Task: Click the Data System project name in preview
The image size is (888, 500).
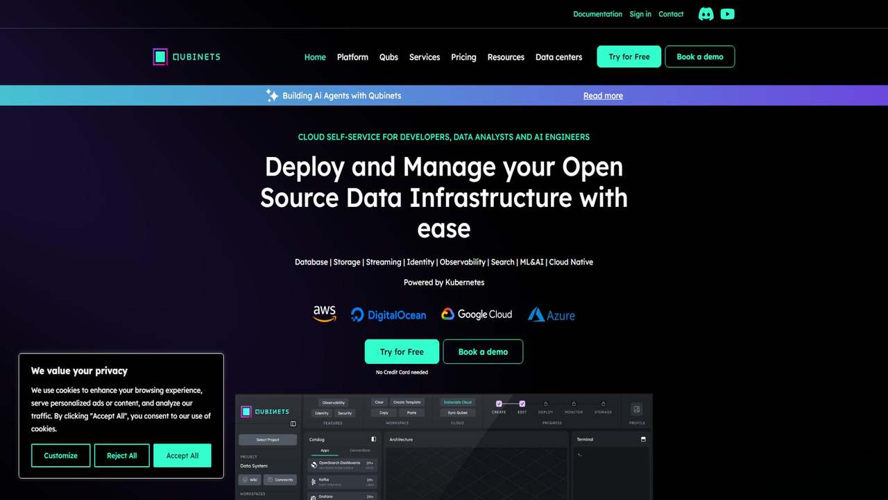Action: [x=254, y=466]
